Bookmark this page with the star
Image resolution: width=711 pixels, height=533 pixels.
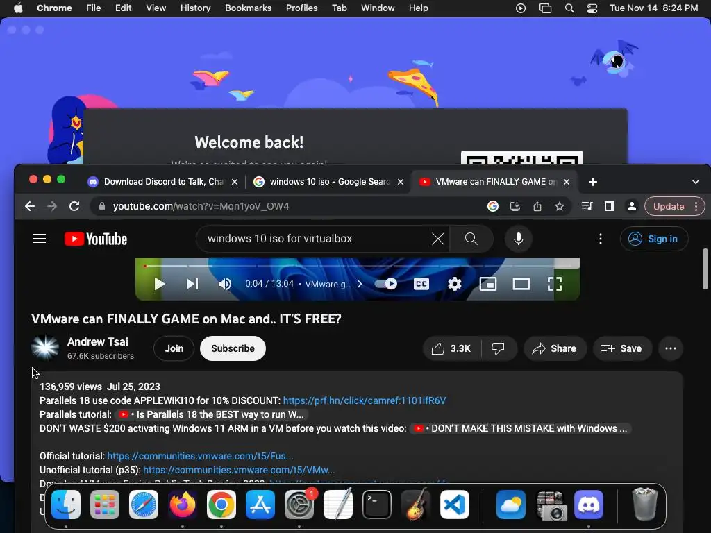coord(560,206)
